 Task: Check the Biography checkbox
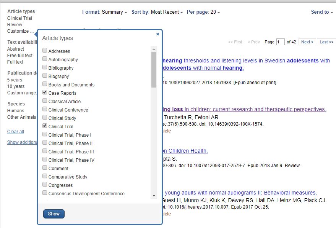click(x=45, y=75)
